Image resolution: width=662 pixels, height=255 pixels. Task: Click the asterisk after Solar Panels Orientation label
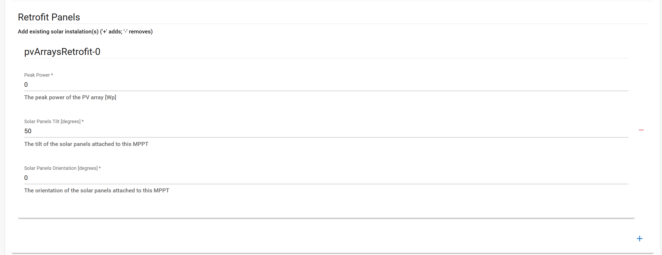coord(100,168)
